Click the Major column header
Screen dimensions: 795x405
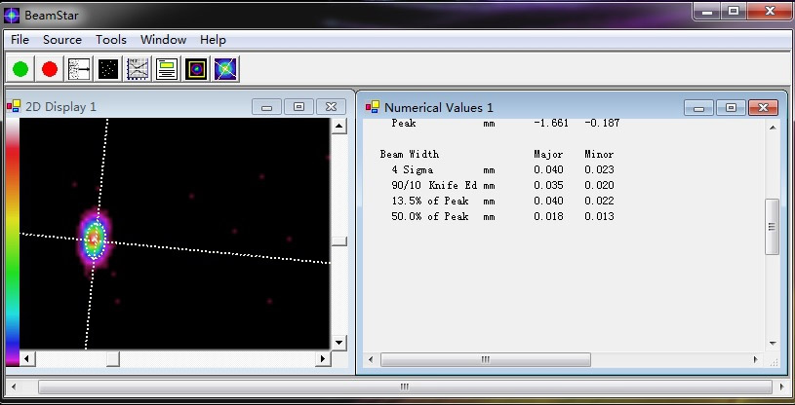[548, 154]
